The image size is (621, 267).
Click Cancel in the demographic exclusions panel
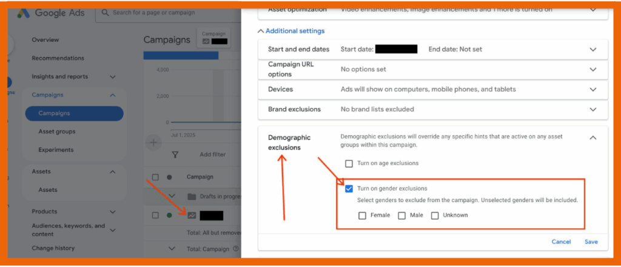point(561,242)
